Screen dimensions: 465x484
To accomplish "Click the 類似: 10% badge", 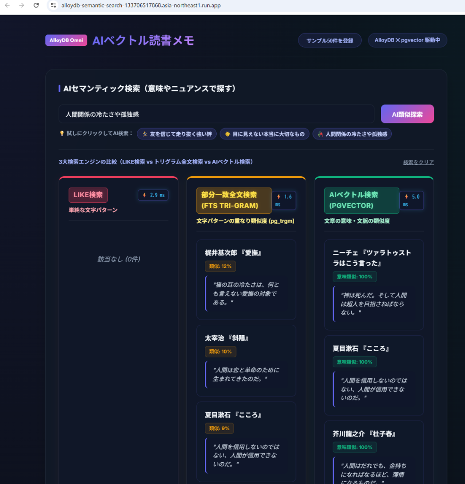I will [220, 352].
